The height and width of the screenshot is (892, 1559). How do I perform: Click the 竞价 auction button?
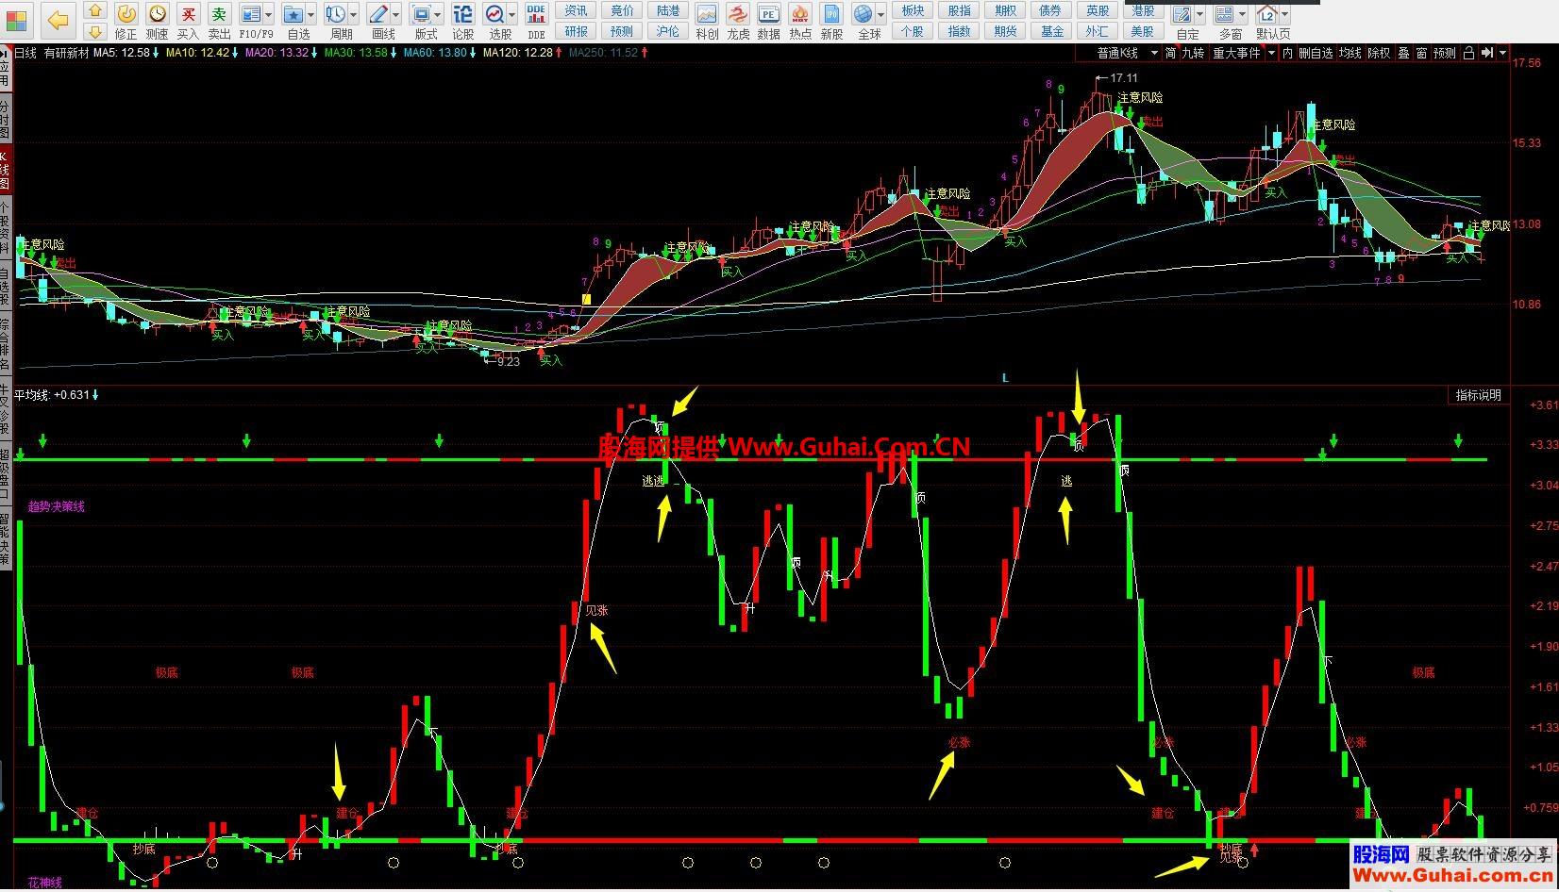pos(622,10)
